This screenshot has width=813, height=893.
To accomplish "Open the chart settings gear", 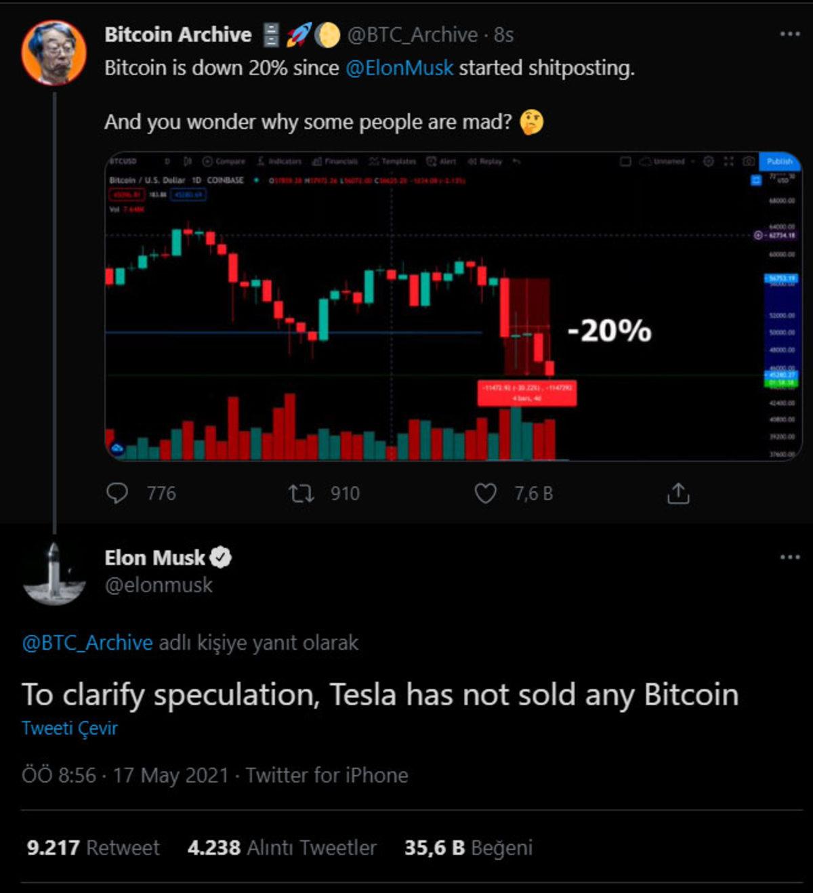I will coord(709,162).
